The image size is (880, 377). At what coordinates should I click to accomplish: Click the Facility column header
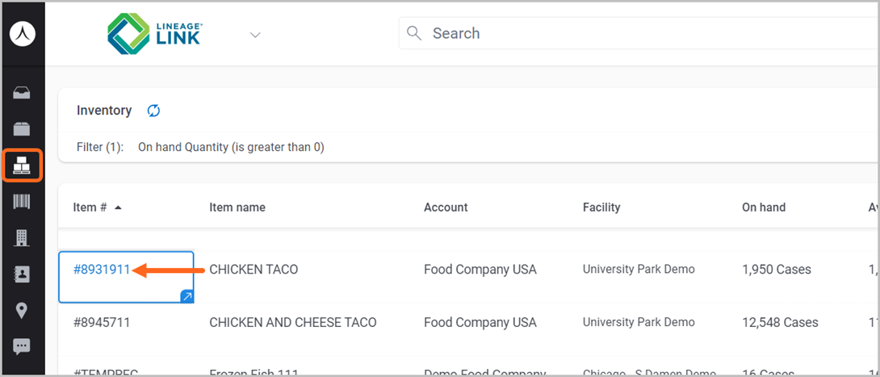pos(601,207)
